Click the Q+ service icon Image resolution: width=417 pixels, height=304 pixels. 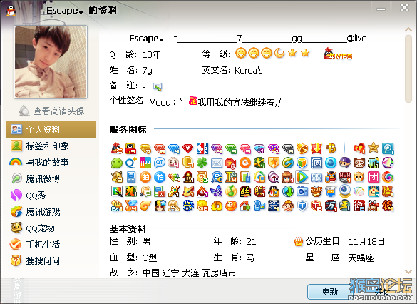click(x=131, y=163)
